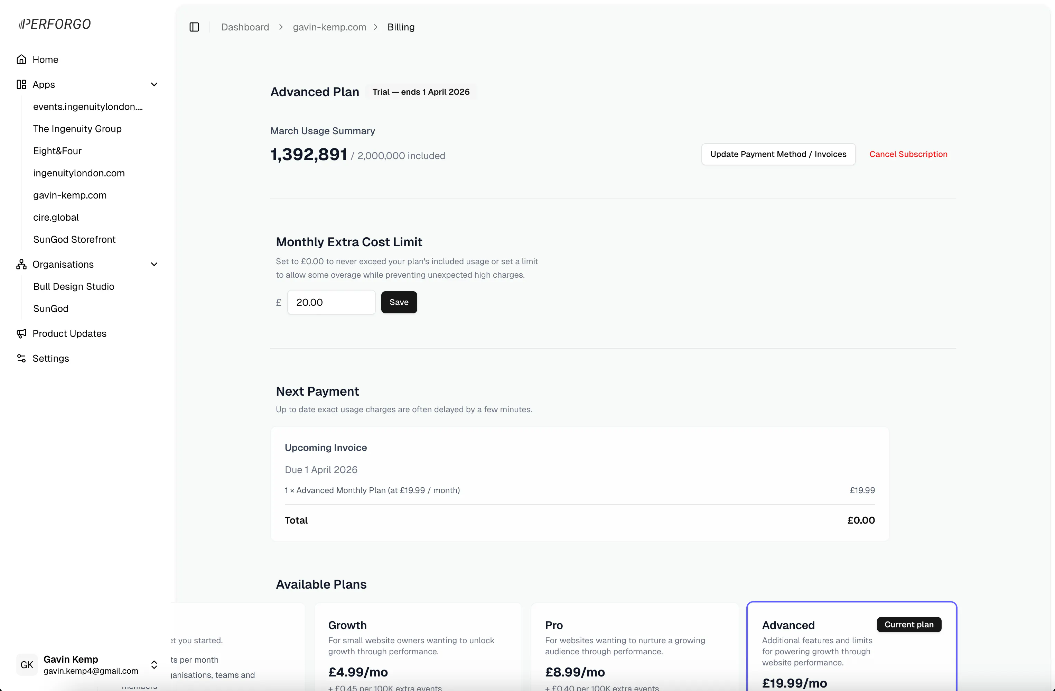
Task: Toggle the sidebar panel icon
Action: 194,27
